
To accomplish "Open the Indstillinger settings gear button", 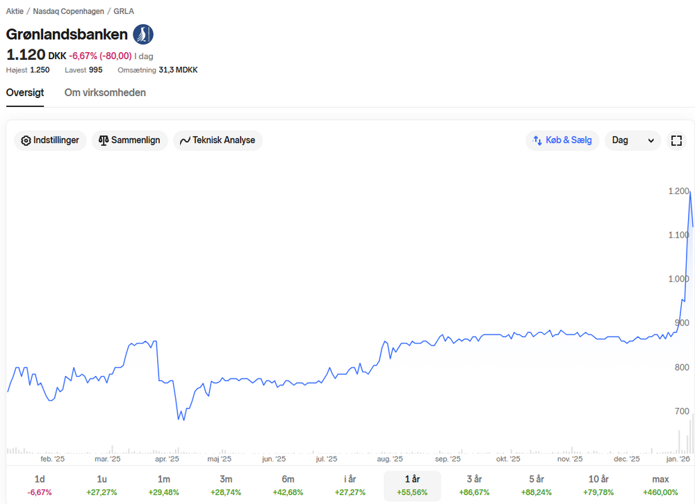I will click(50, 140).
